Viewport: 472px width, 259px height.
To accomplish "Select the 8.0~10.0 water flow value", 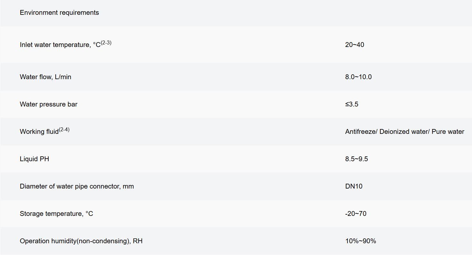I will click(x=358, y=77).
